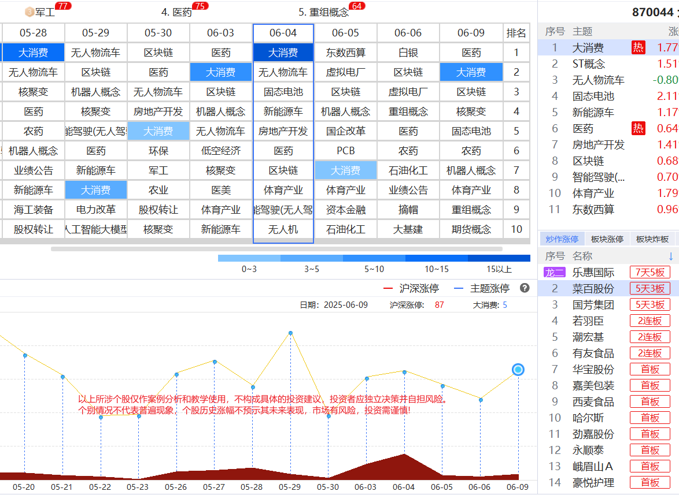
Task: Click the 排名 column header
Action: pos(516,33)
